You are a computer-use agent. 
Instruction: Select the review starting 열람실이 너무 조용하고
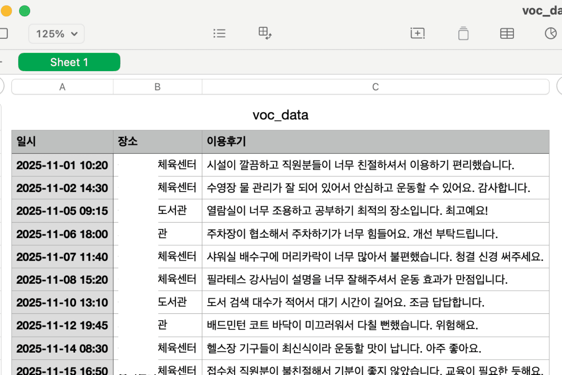(x=376, y=211)
